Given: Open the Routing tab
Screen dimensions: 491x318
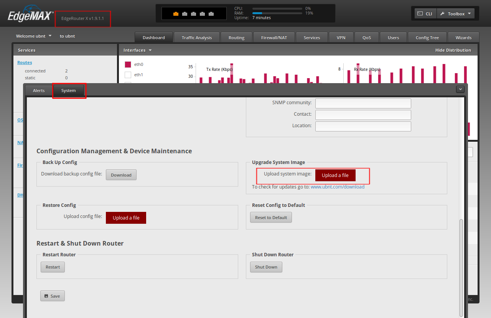Looking at the screenshot, I should click(x=237, y=37).
